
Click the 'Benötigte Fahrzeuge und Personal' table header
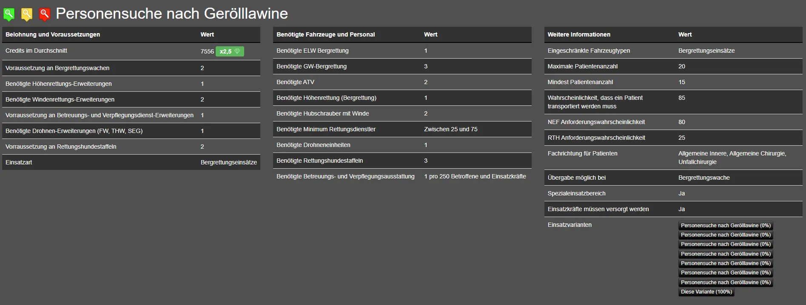[x=325, y=34]
